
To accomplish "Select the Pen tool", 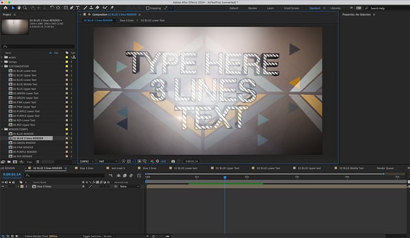I will coord(72,8).
